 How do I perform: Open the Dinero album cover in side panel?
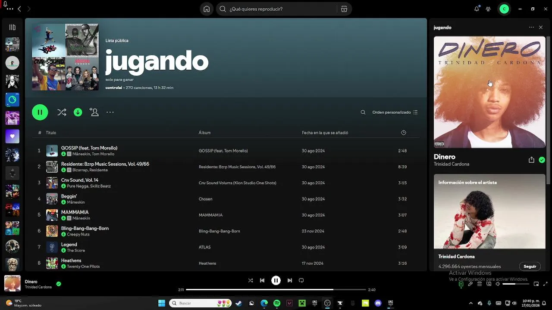489,92
